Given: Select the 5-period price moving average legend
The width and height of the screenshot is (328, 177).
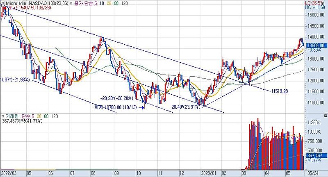Looking at the screenshot, I should pos(96,3).
